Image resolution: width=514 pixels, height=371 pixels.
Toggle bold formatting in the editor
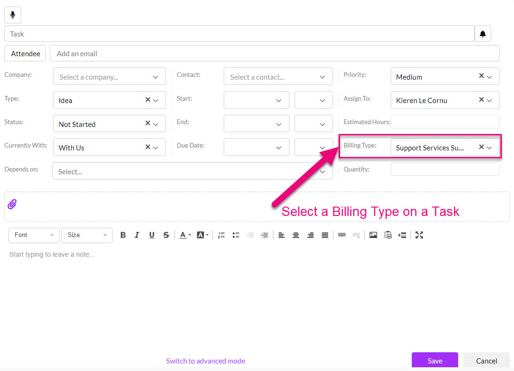pos(123,235)
